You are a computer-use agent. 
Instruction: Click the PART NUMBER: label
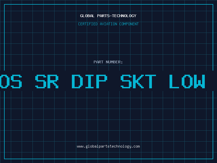click(x=108, y=62)
